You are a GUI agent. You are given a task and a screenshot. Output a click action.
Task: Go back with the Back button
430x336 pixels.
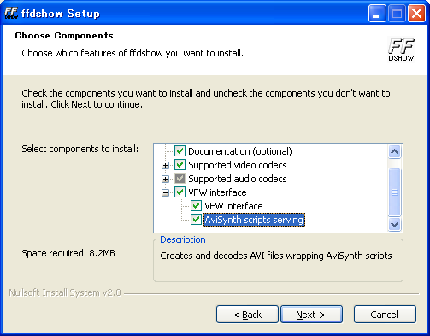[x=247, y=315]
